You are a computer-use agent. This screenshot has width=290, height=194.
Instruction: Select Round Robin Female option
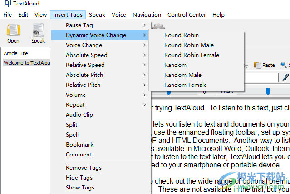197,55
